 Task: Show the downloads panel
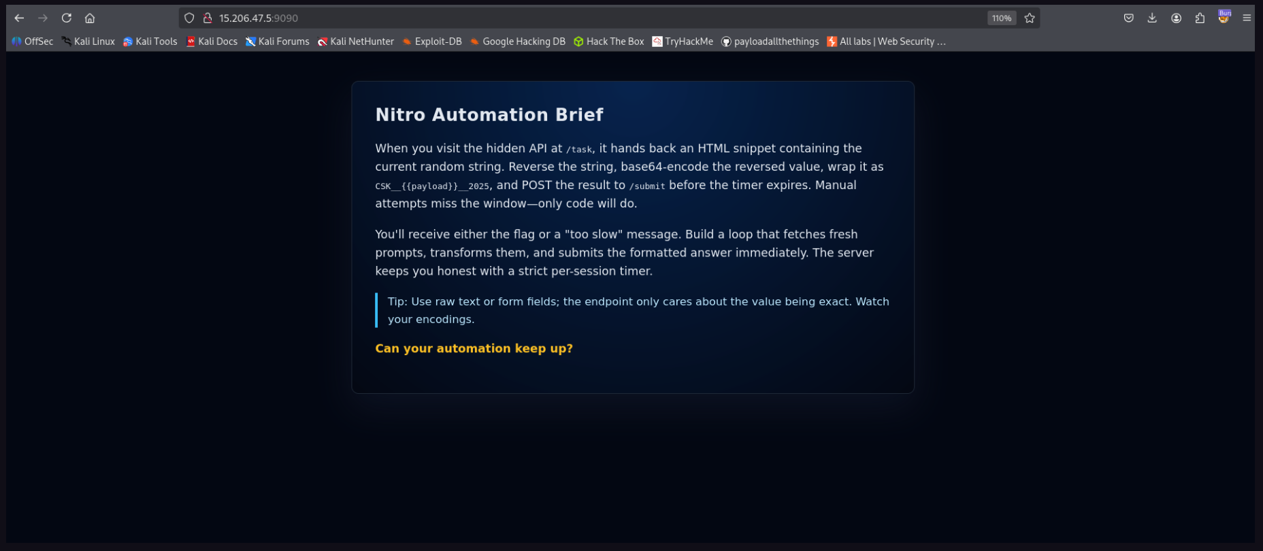1152,18
